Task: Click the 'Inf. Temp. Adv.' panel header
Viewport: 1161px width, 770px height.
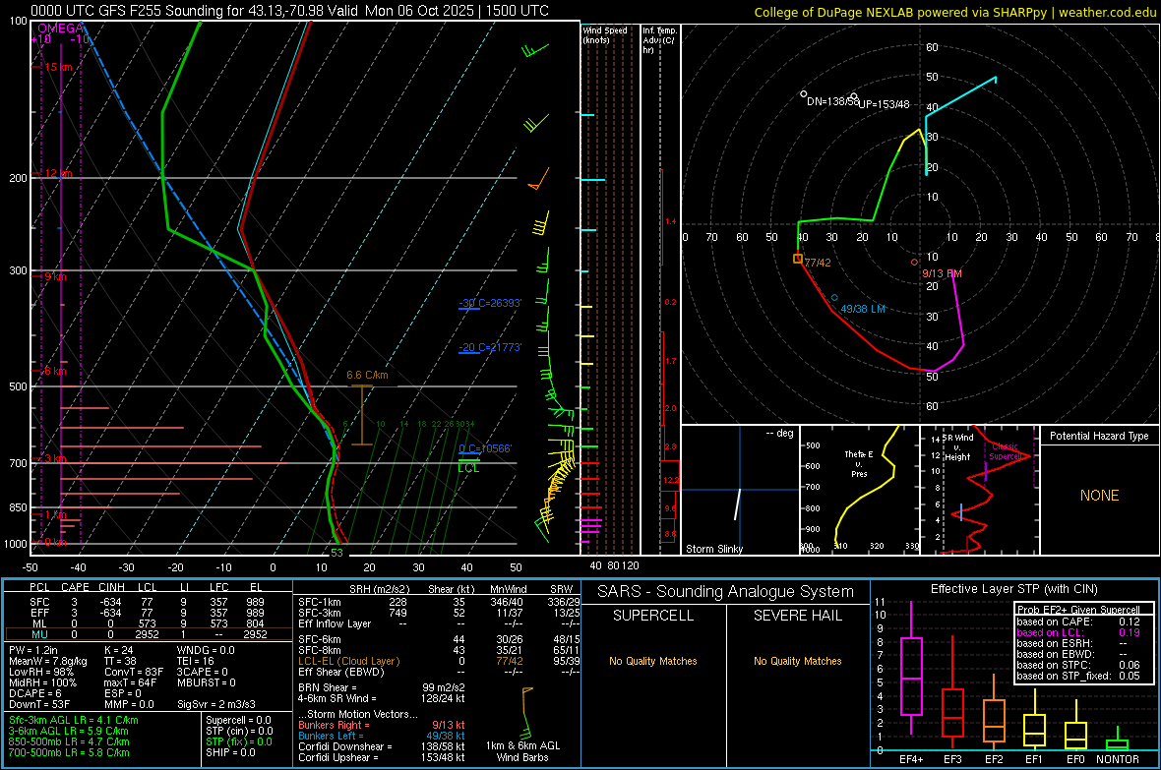Action: click(x=660, y=40)
